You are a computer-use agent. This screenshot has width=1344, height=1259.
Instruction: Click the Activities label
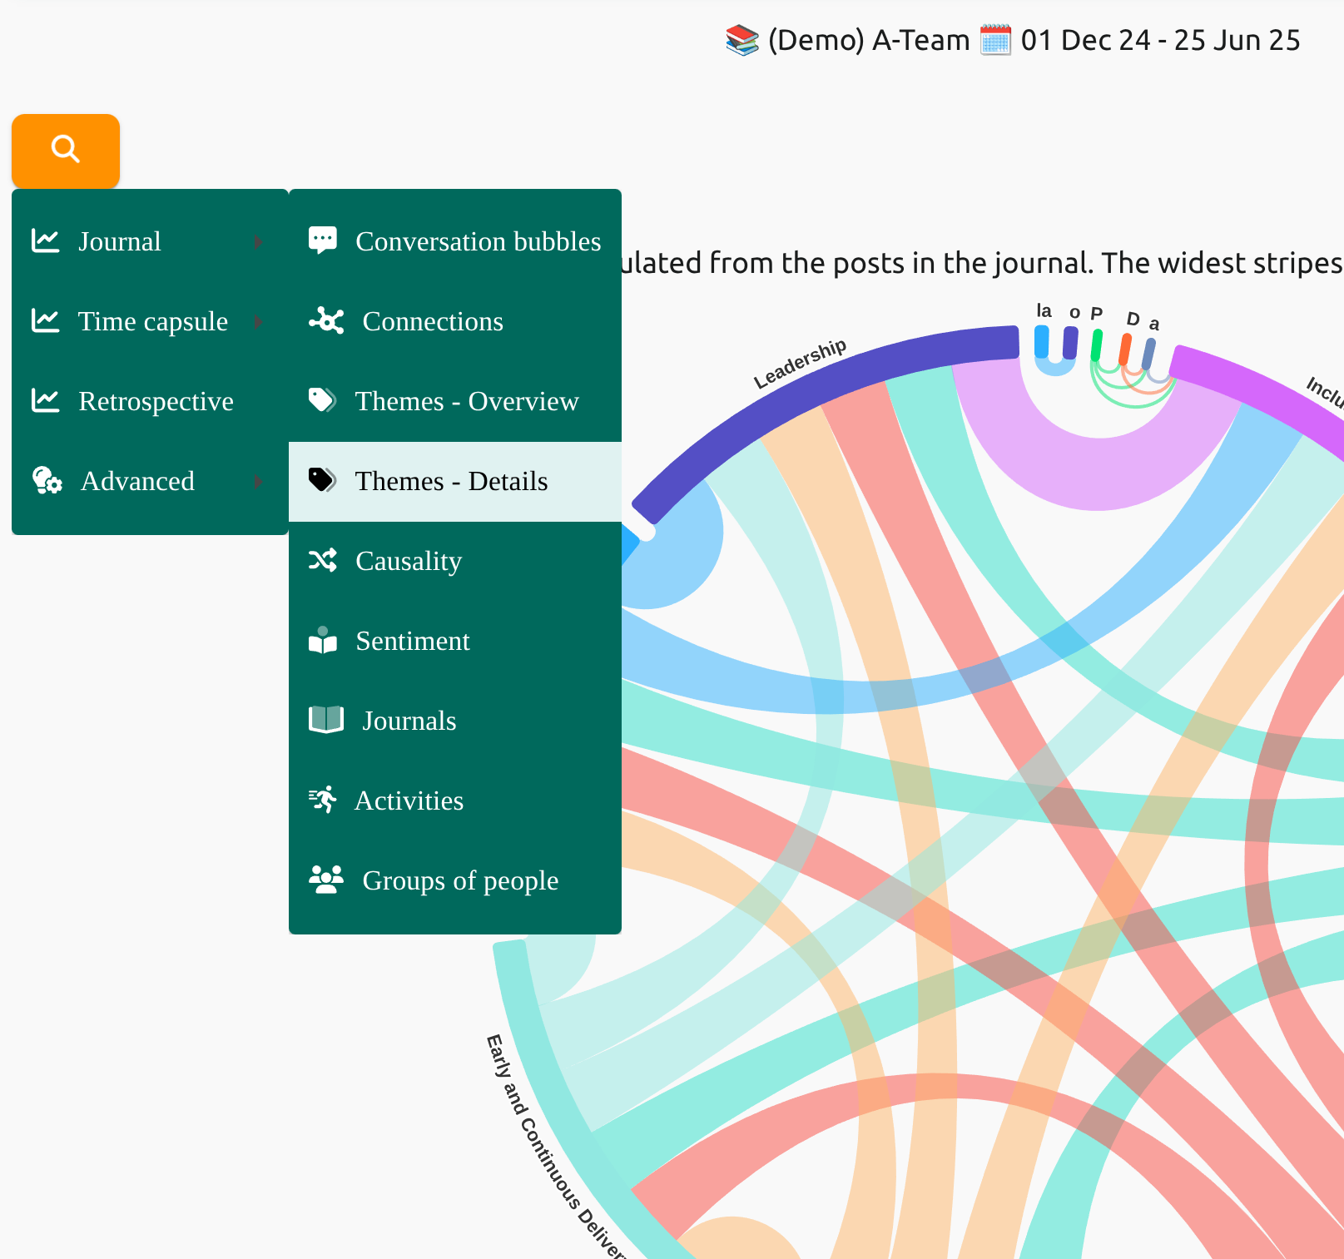pyautogui.click(x=409, y=801)
